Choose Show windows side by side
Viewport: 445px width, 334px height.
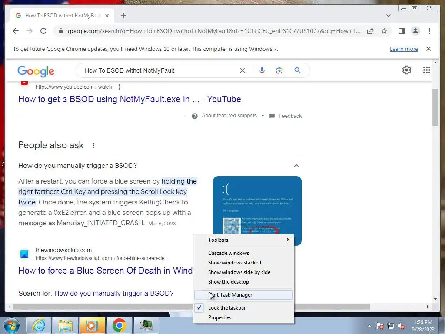click(x=243, y=272)
